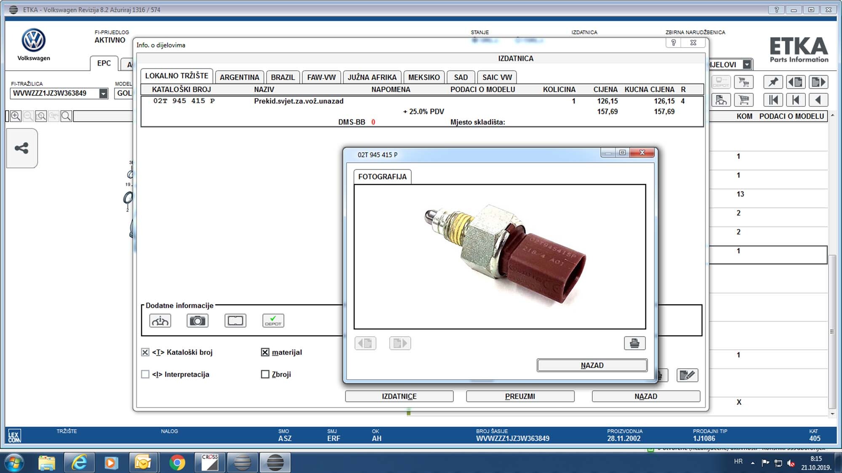Click the plain search magnifier icon
Screen dimensions: 842x473
[x=66, y=116]
